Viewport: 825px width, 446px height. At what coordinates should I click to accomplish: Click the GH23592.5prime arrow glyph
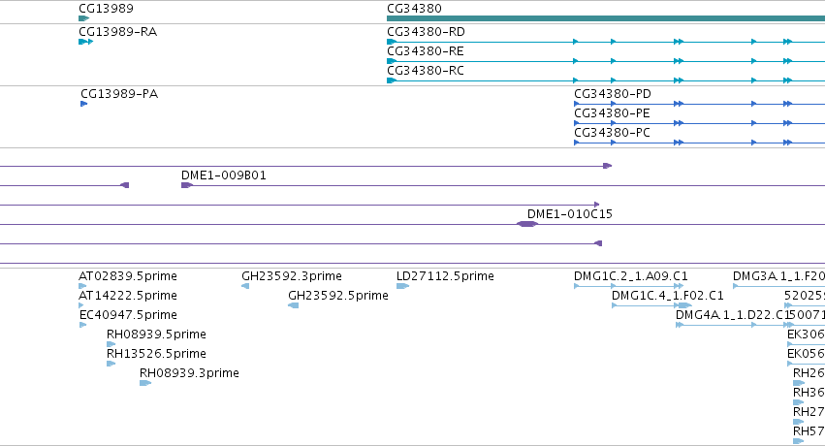tap(293, 305)
